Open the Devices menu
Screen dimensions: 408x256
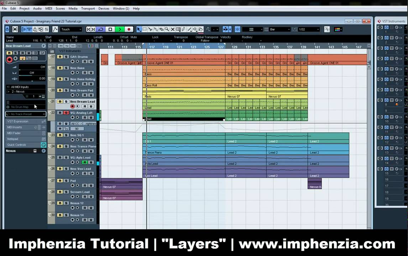pyautogui.click(x=104, y=9)
